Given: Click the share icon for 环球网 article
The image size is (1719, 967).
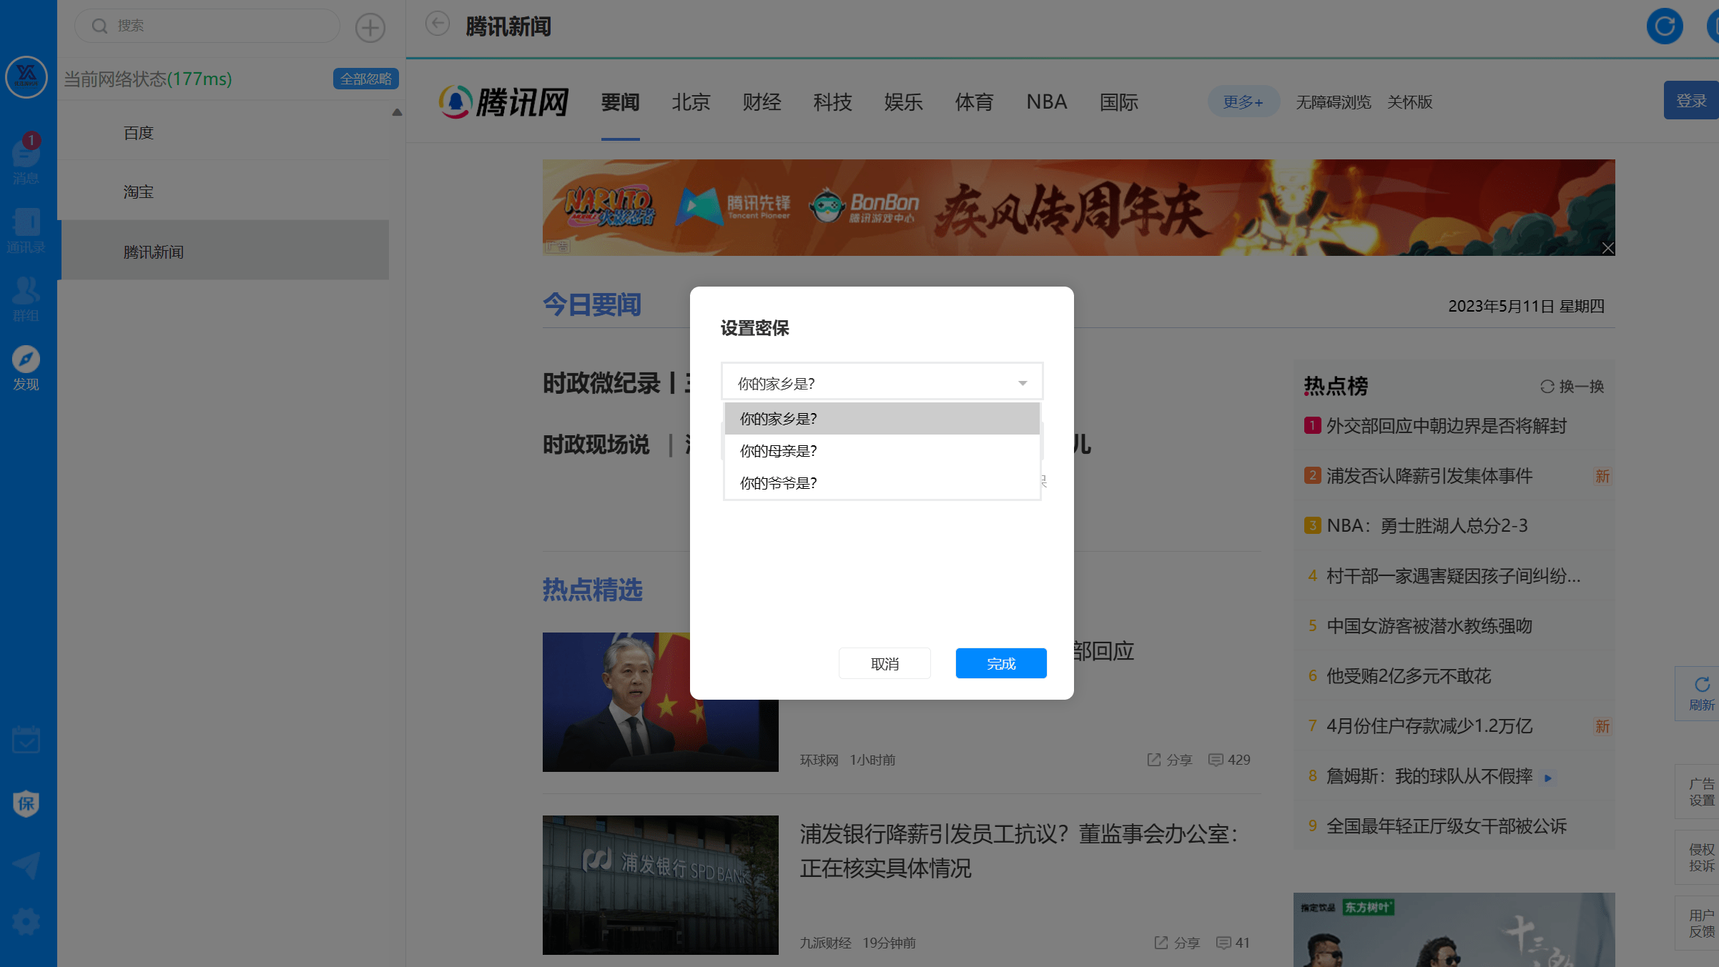Looking at the screenshot, I should click(1154, 760).
